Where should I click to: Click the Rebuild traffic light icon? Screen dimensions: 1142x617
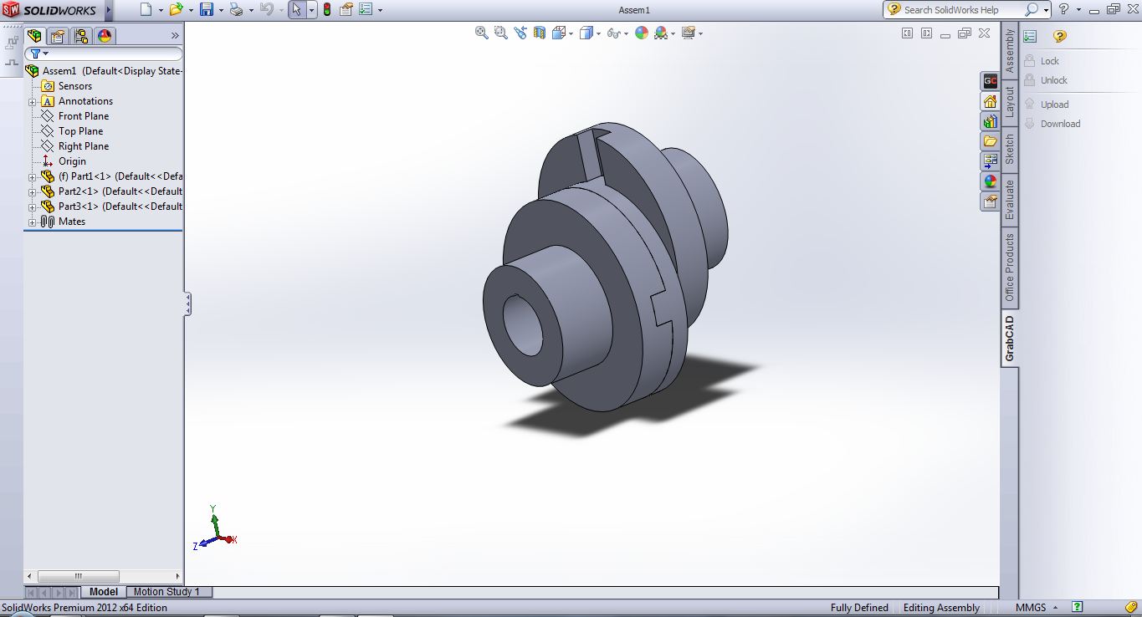(x=326, y=10)
